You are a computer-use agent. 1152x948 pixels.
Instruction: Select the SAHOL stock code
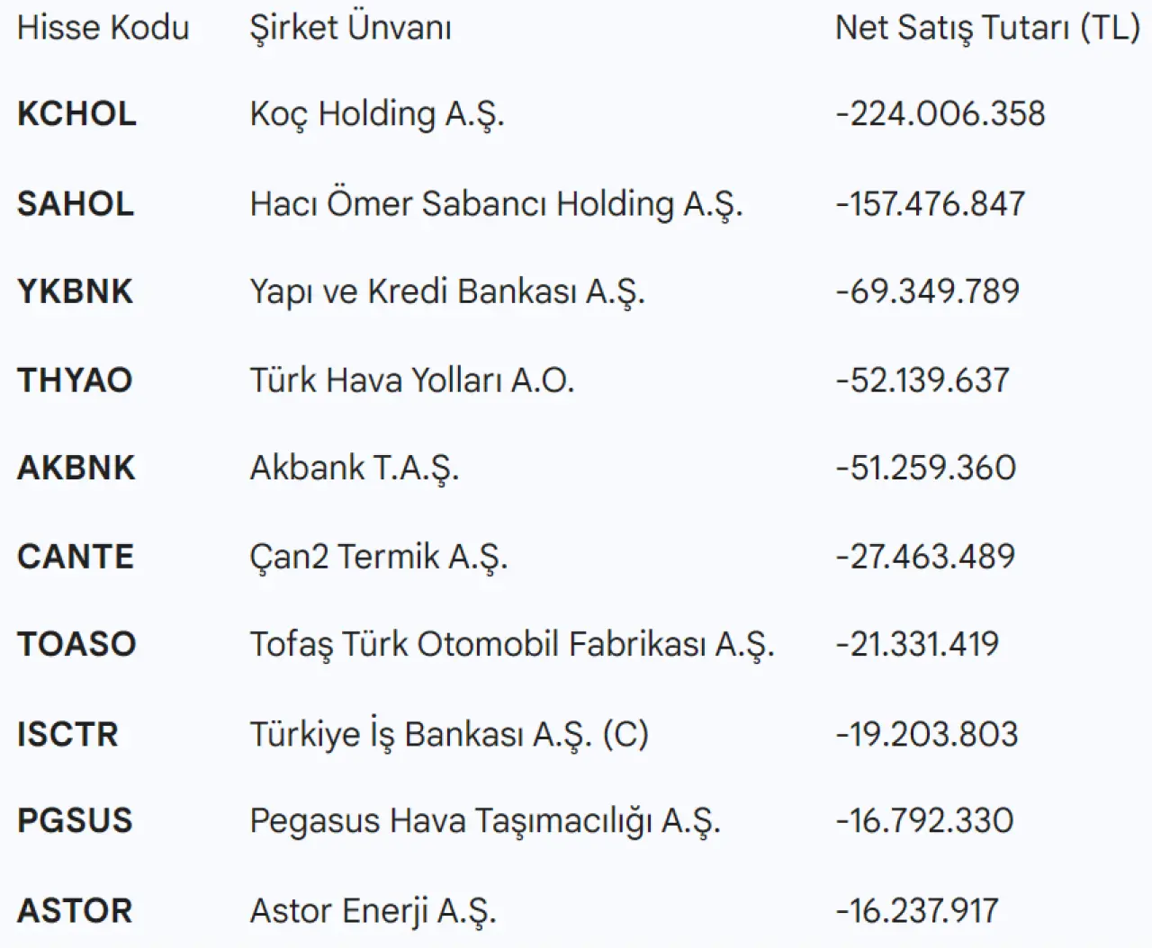point(76,203)
